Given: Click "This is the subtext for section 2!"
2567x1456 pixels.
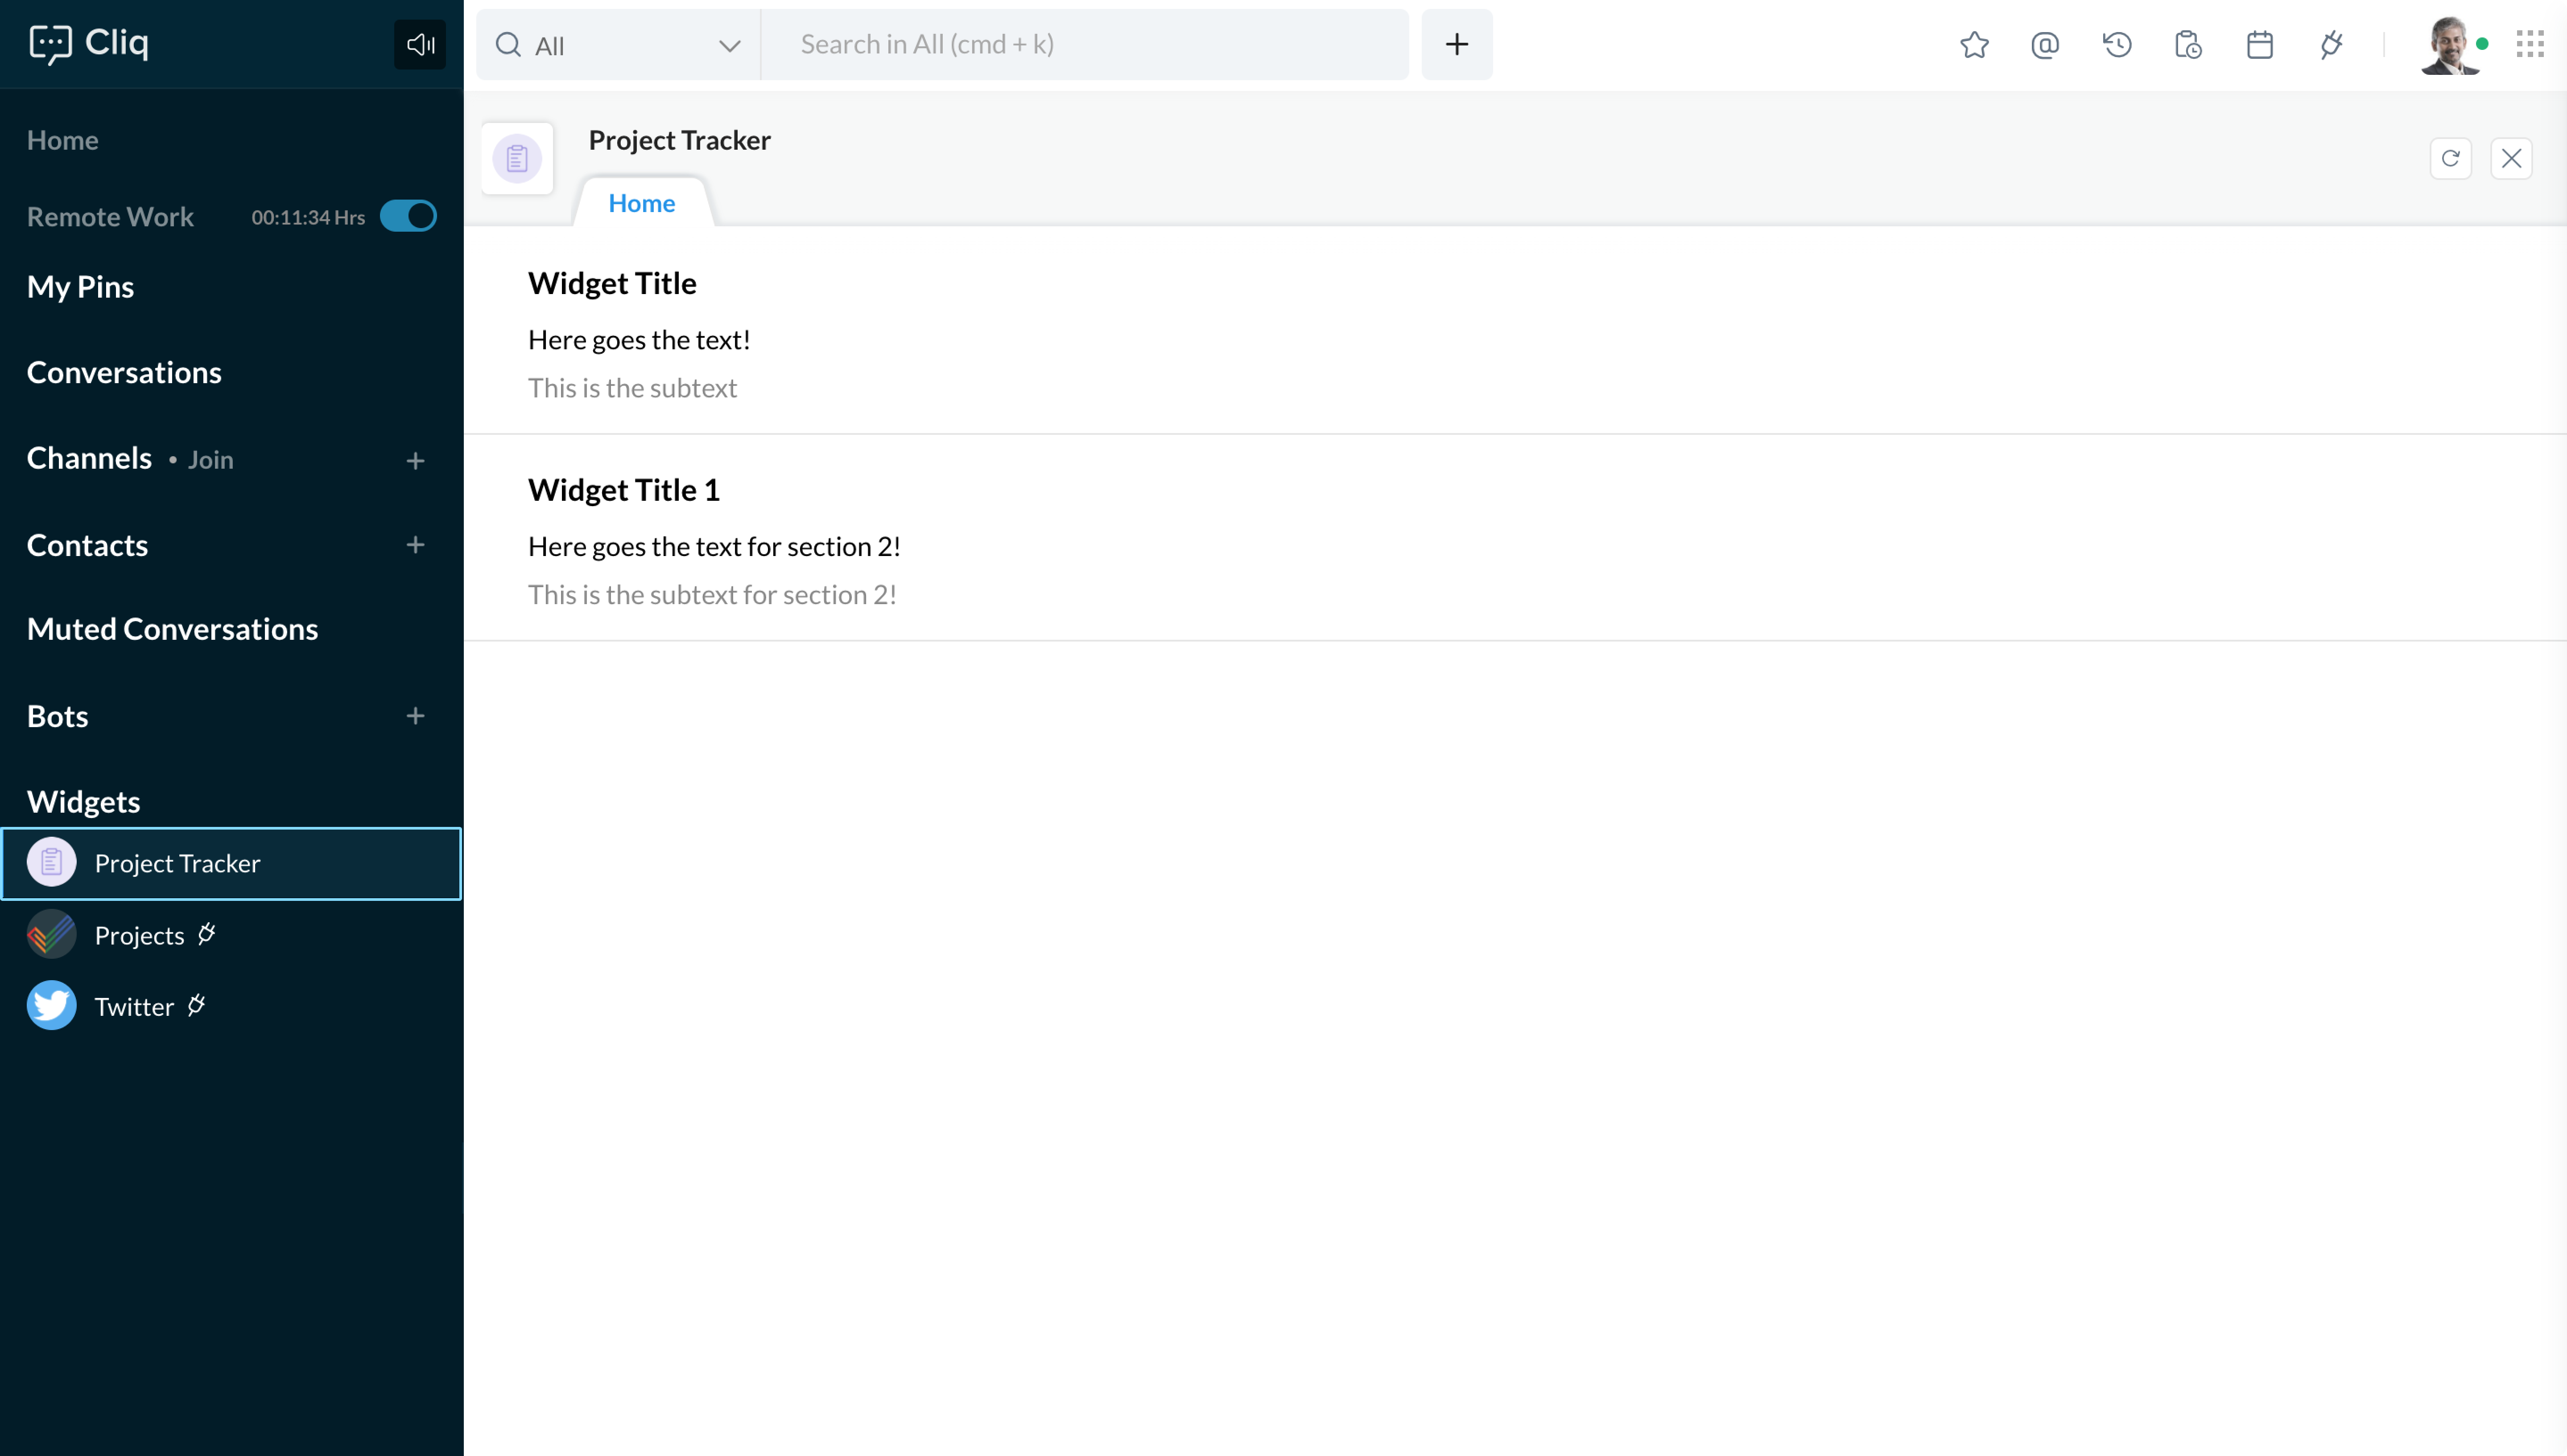Looking at the screenshot, I should [713, 595].
